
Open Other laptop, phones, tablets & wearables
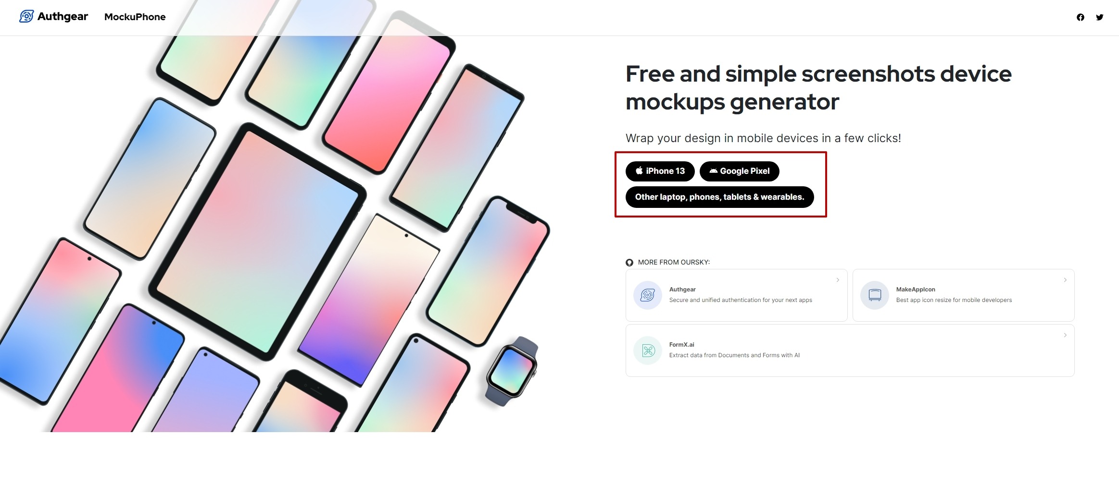(719, 197)
